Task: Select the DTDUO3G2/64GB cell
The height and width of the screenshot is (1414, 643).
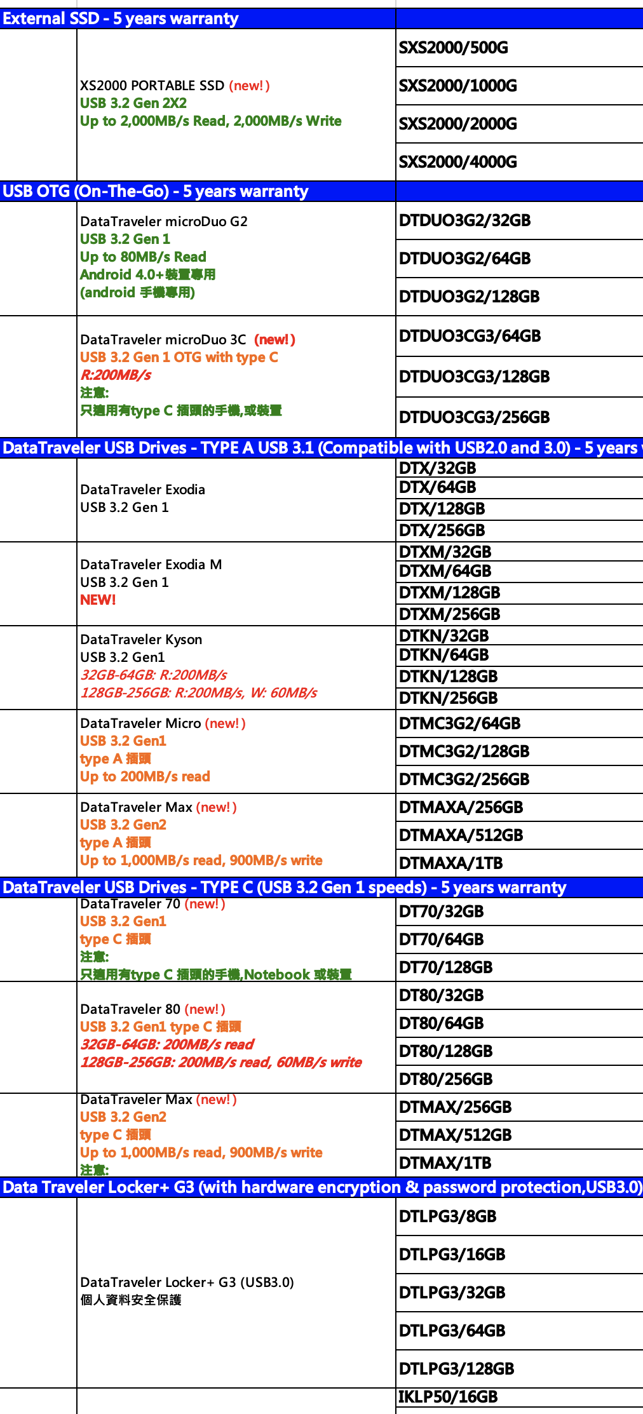Action: coord(519,259)
